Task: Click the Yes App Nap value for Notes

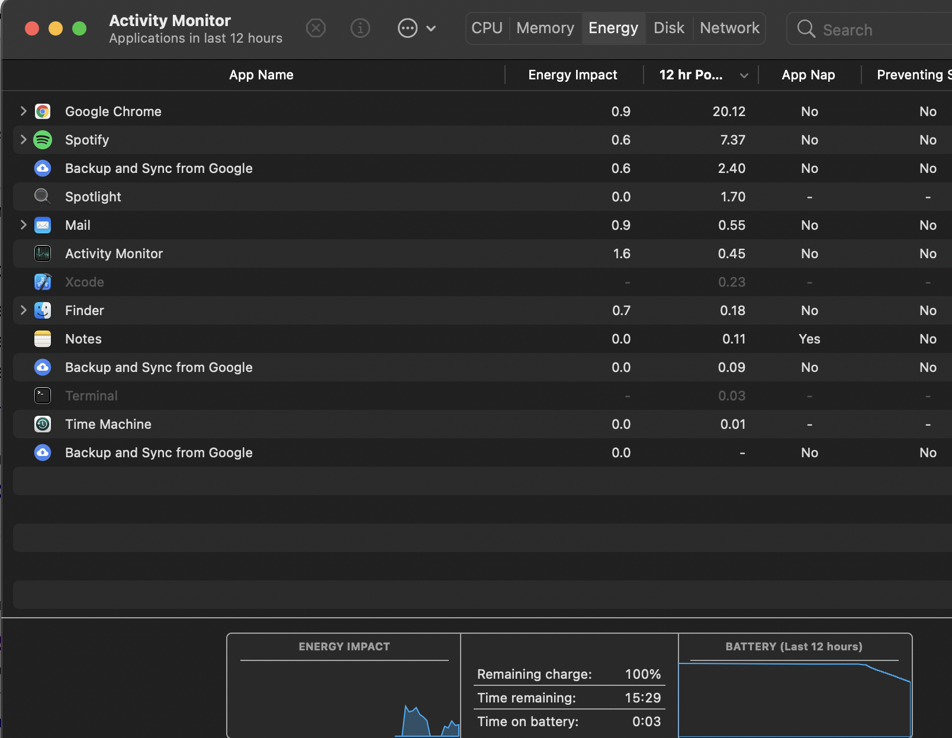Action: (x=809, y=339)
